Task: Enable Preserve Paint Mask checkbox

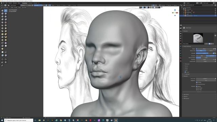Action: [197, 88]
